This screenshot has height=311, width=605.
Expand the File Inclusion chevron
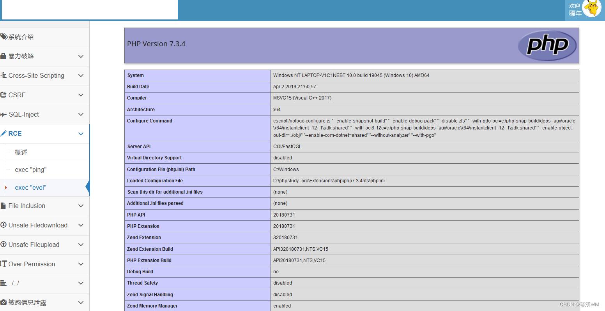pos(81,206)
